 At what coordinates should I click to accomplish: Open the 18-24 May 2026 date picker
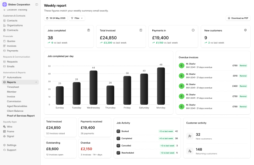[x=56, y=18]
